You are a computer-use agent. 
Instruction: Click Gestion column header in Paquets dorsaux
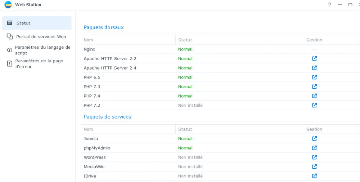[x=314, y=40]
